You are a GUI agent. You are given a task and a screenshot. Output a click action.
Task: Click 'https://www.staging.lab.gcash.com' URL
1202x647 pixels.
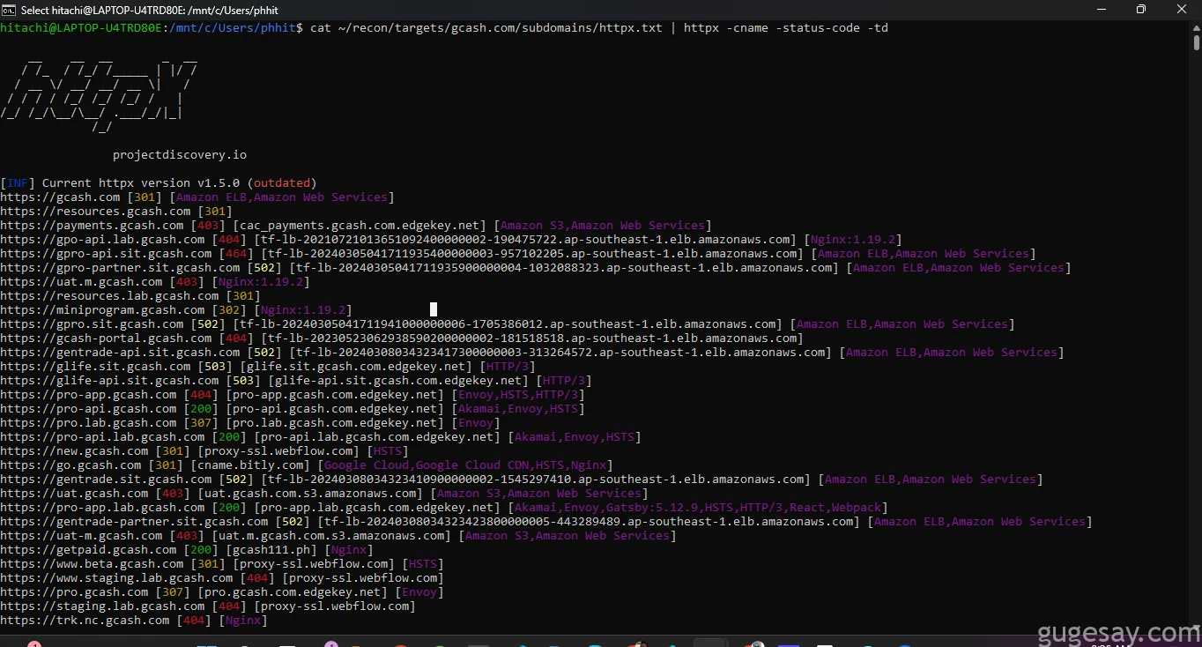click(x=116, y=577)
